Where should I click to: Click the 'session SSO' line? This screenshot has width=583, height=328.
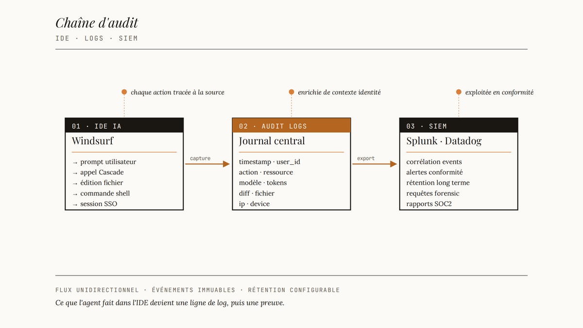coord(99,204)
